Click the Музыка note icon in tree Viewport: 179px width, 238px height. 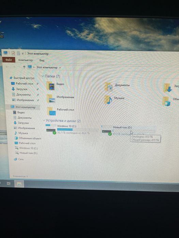[x=16, y=133]
